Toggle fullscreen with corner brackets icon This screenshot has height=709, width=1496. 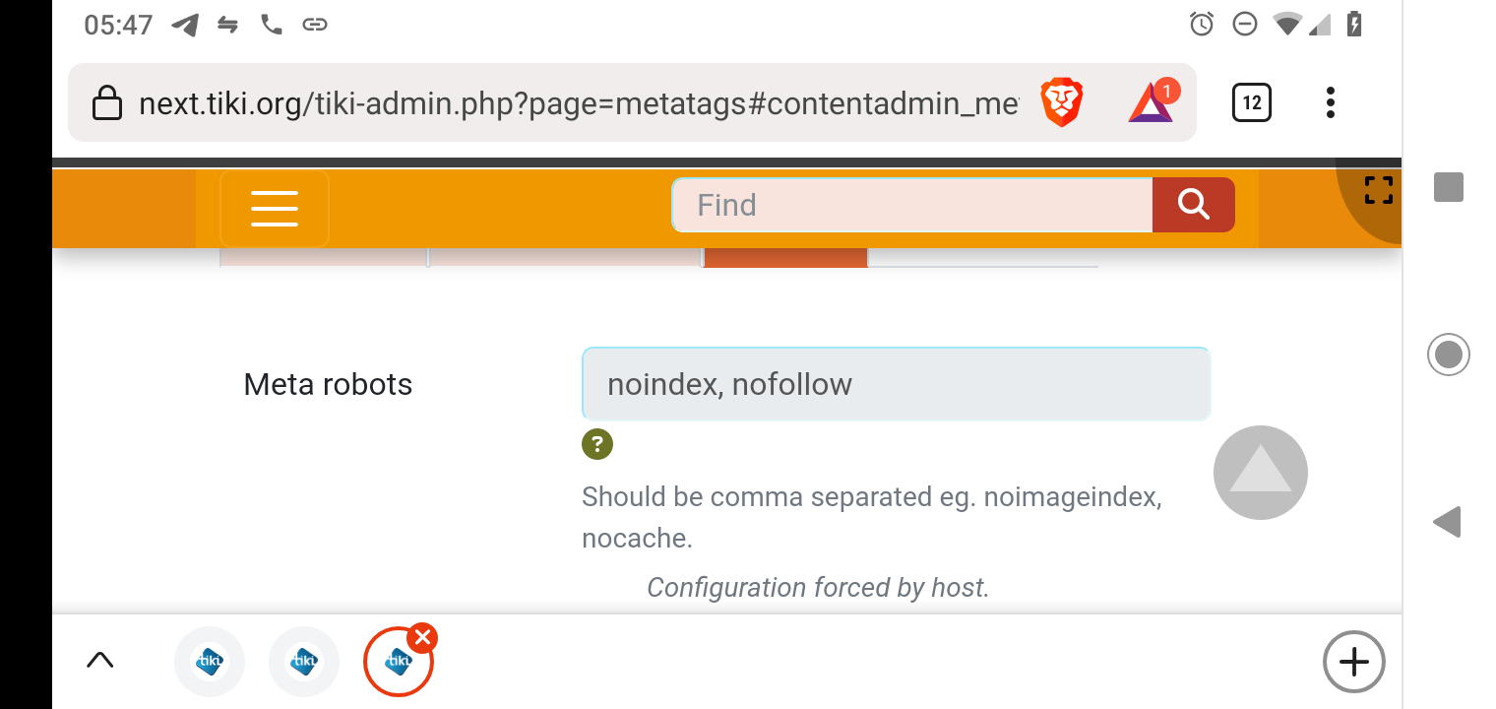click(x=1379, y=190)
